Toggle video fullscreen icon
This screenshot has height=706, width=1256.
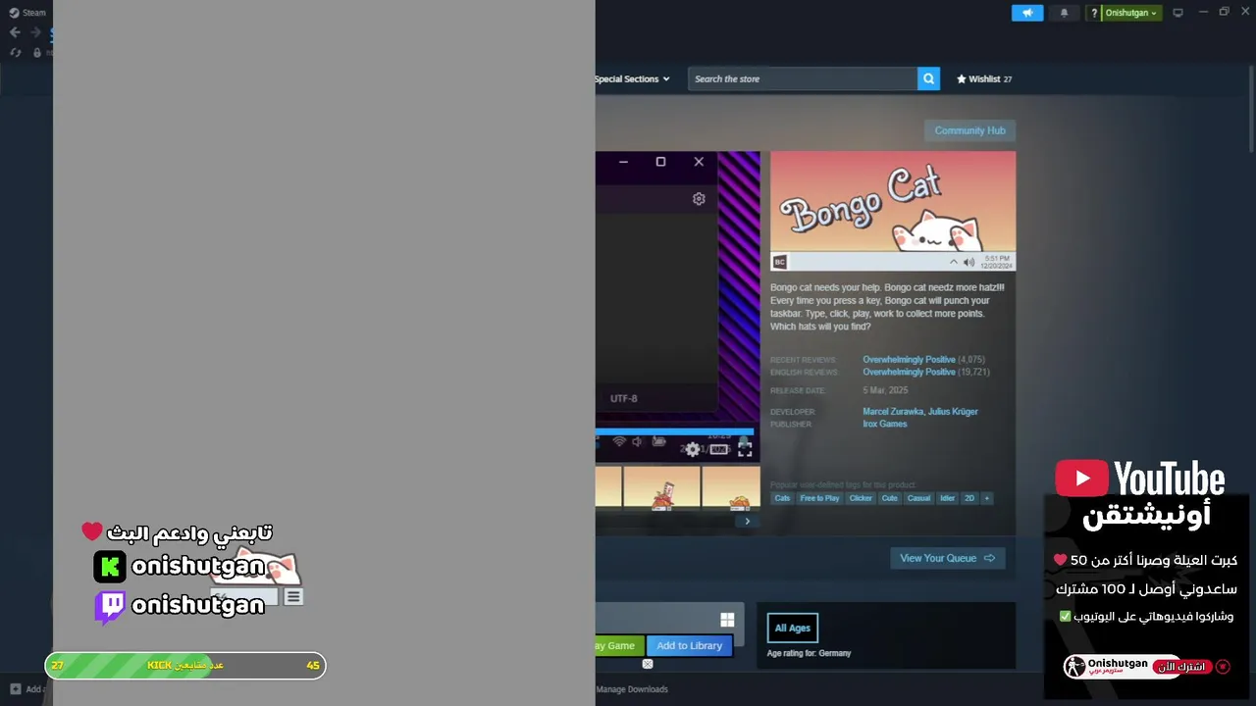click(x=745, y=449)
